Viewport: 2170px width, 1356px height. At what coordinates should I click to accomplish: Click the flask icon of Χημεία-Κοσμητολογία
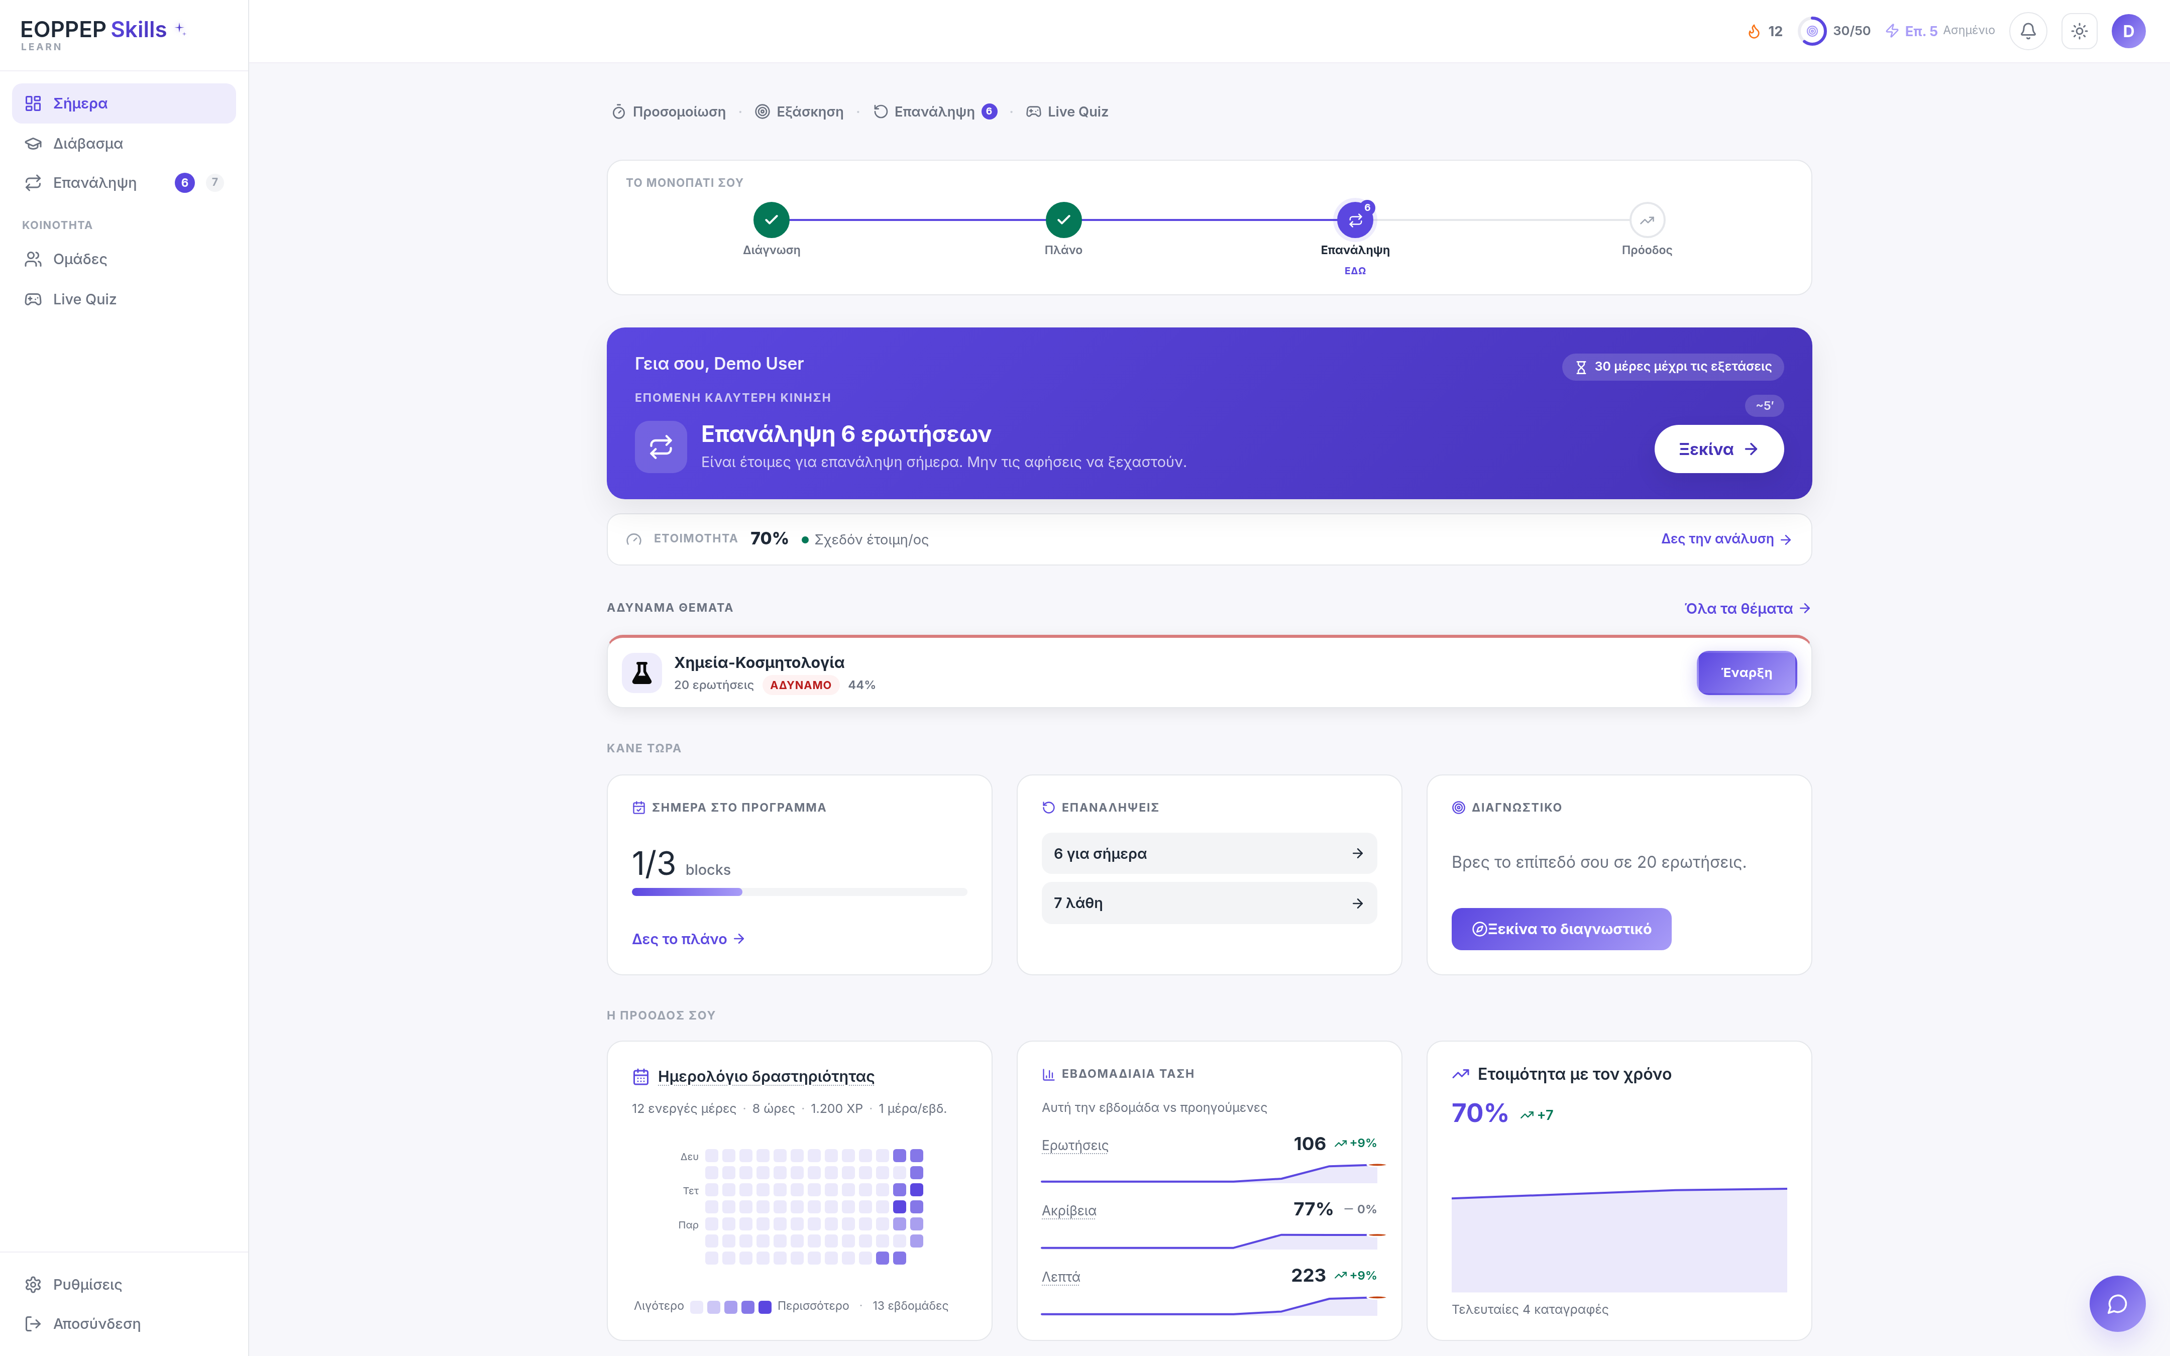point(642,672)
